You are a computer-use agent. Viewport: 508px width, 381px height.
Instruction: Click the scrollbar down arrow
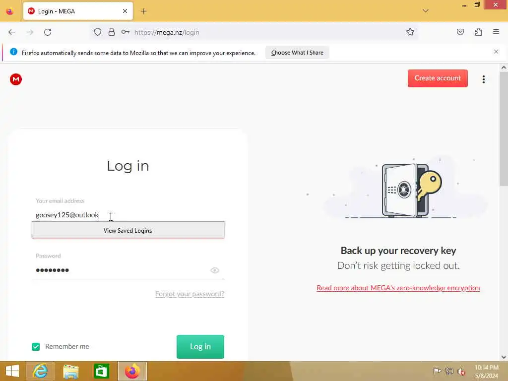pyautogui.click(x=503, y=357)
